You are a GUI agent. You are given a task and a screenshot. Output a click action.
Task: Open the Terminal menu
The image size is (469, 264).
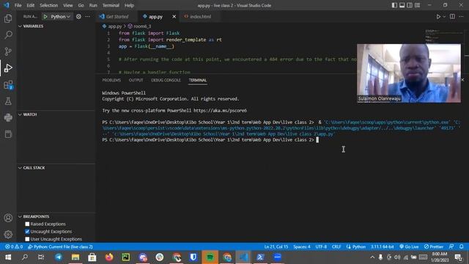click(x=111, y=5)
